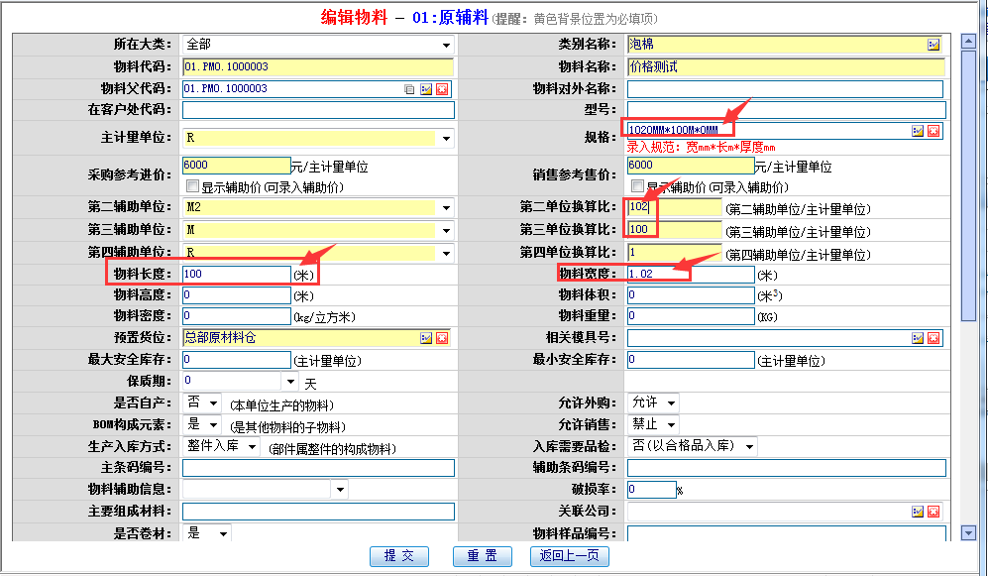Enable 显示辅助价 under 销售参考售价
The image size is (988, 576).
point(637,186)
